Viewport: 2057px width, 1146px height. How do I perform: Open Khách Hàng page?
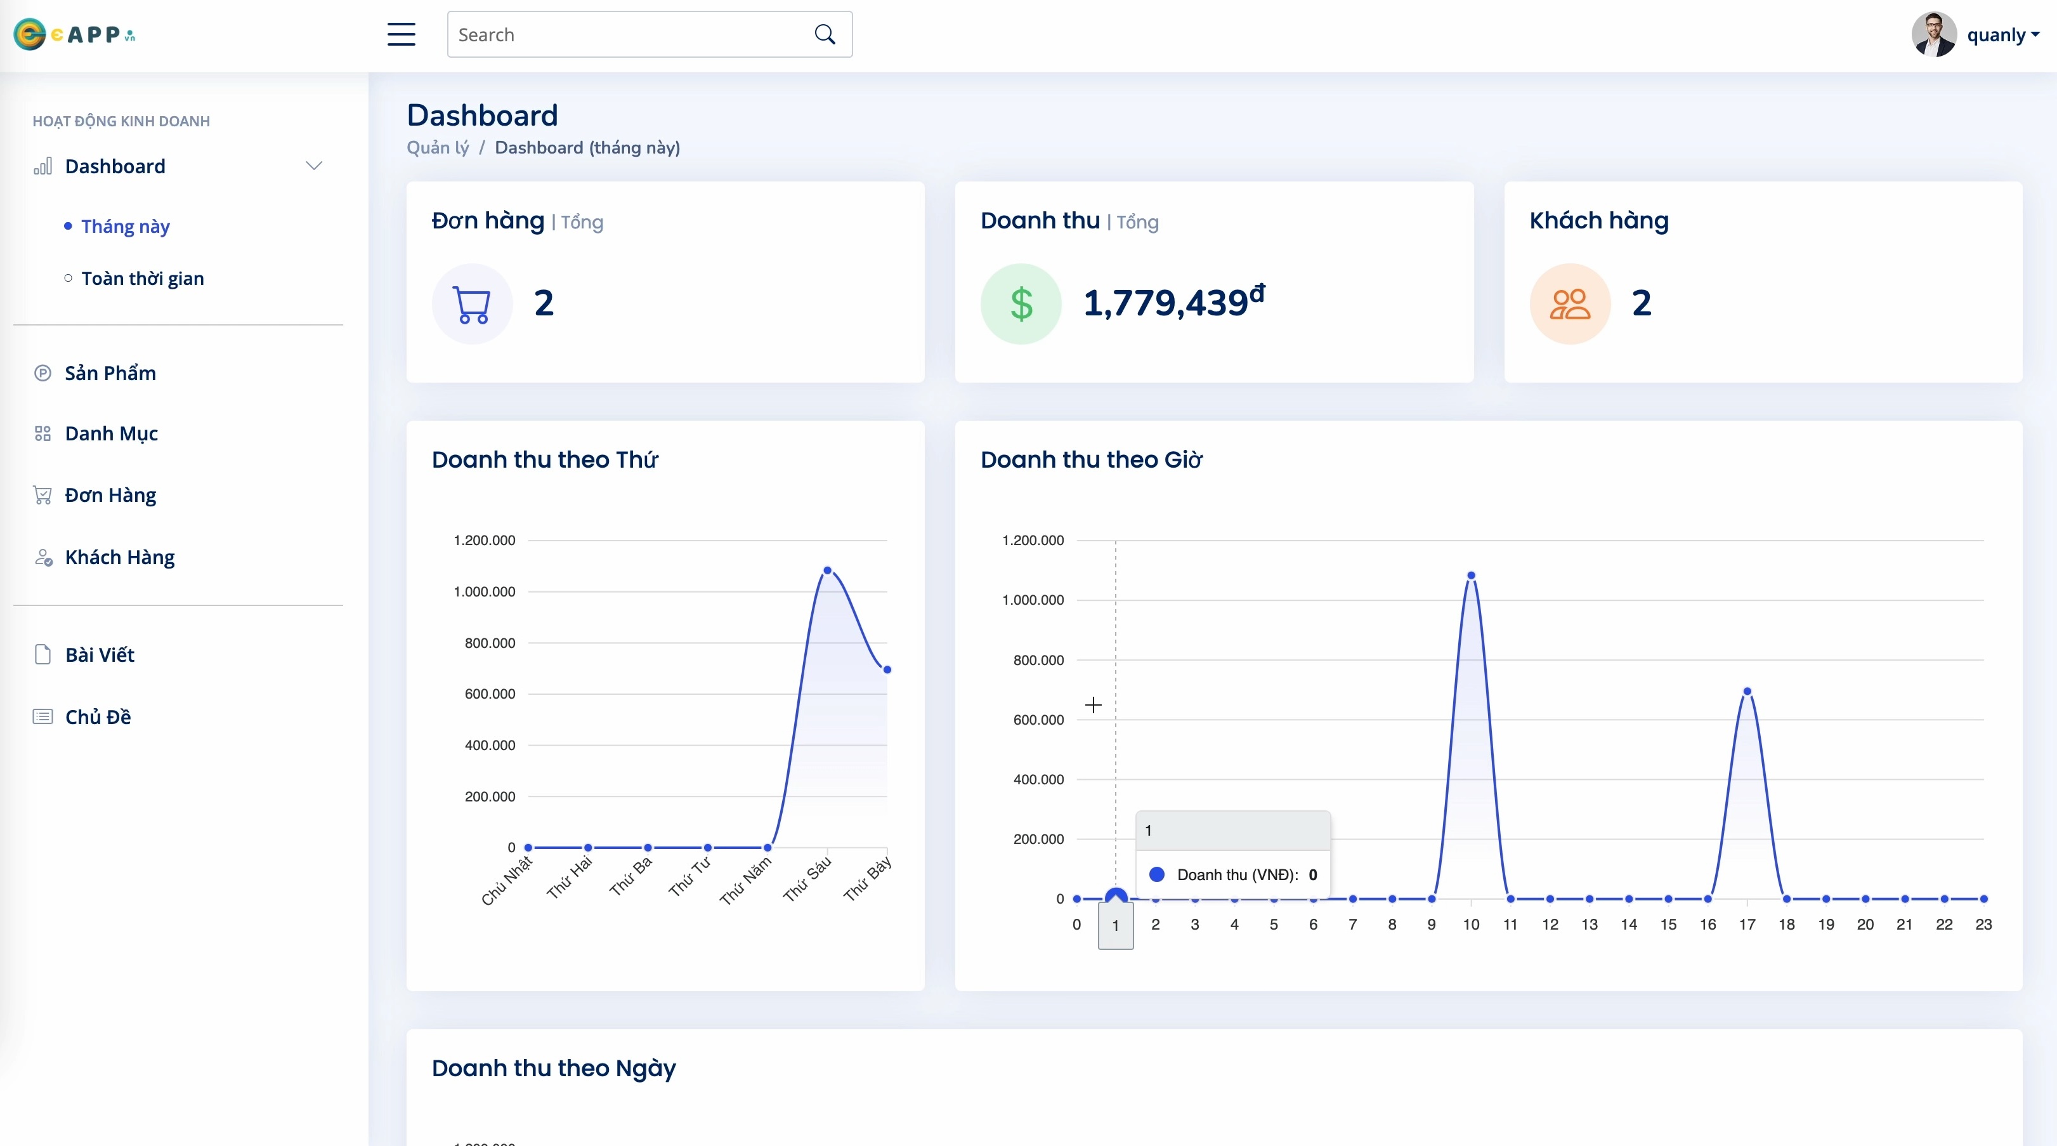pyautogui.click(x=120, y=557)
